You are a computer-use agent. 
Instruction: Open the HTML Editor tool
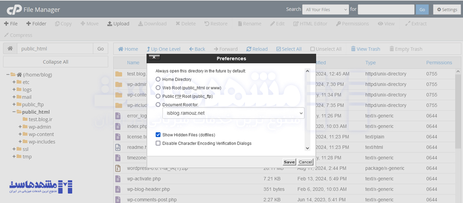(310, 24)
